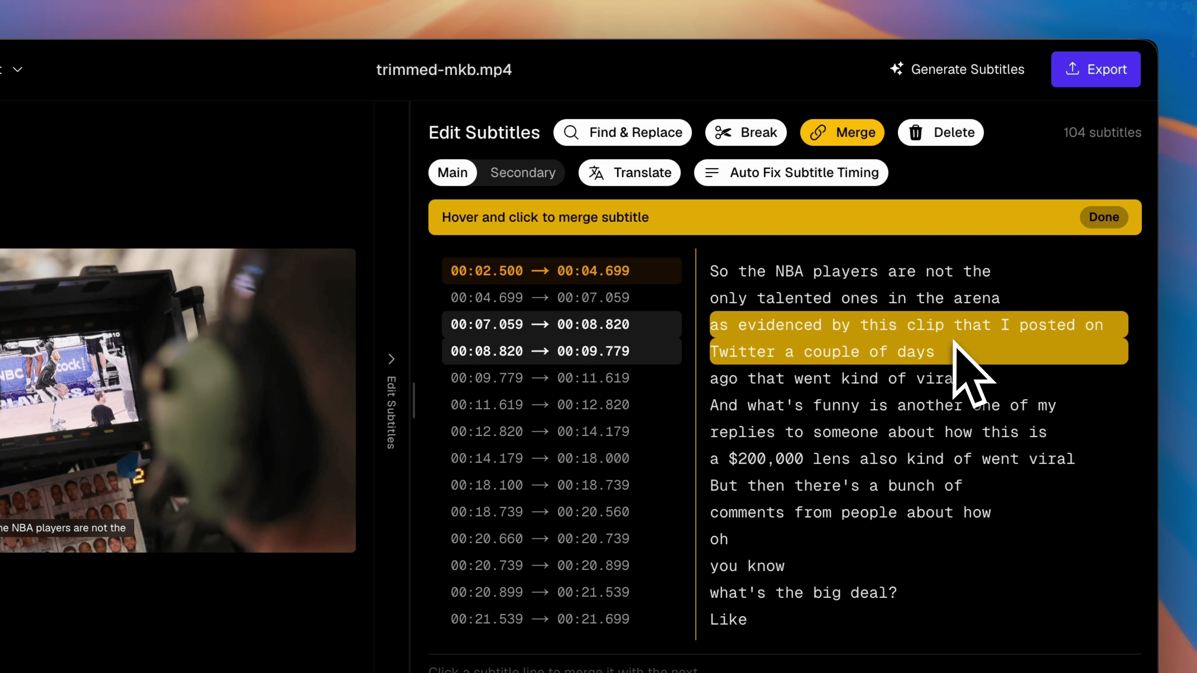Image resolution: width=1197 pixels, height=673 pixels.
Task: Select timestamp 00:08.820 → 00:09.779
Action: (x=561, y=351)
